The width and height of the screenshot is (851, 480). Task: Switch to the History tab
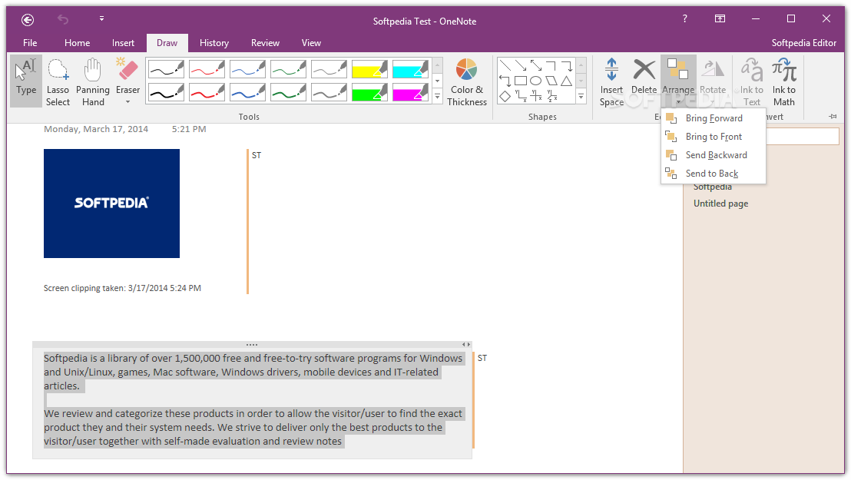[x=214, y=43]
